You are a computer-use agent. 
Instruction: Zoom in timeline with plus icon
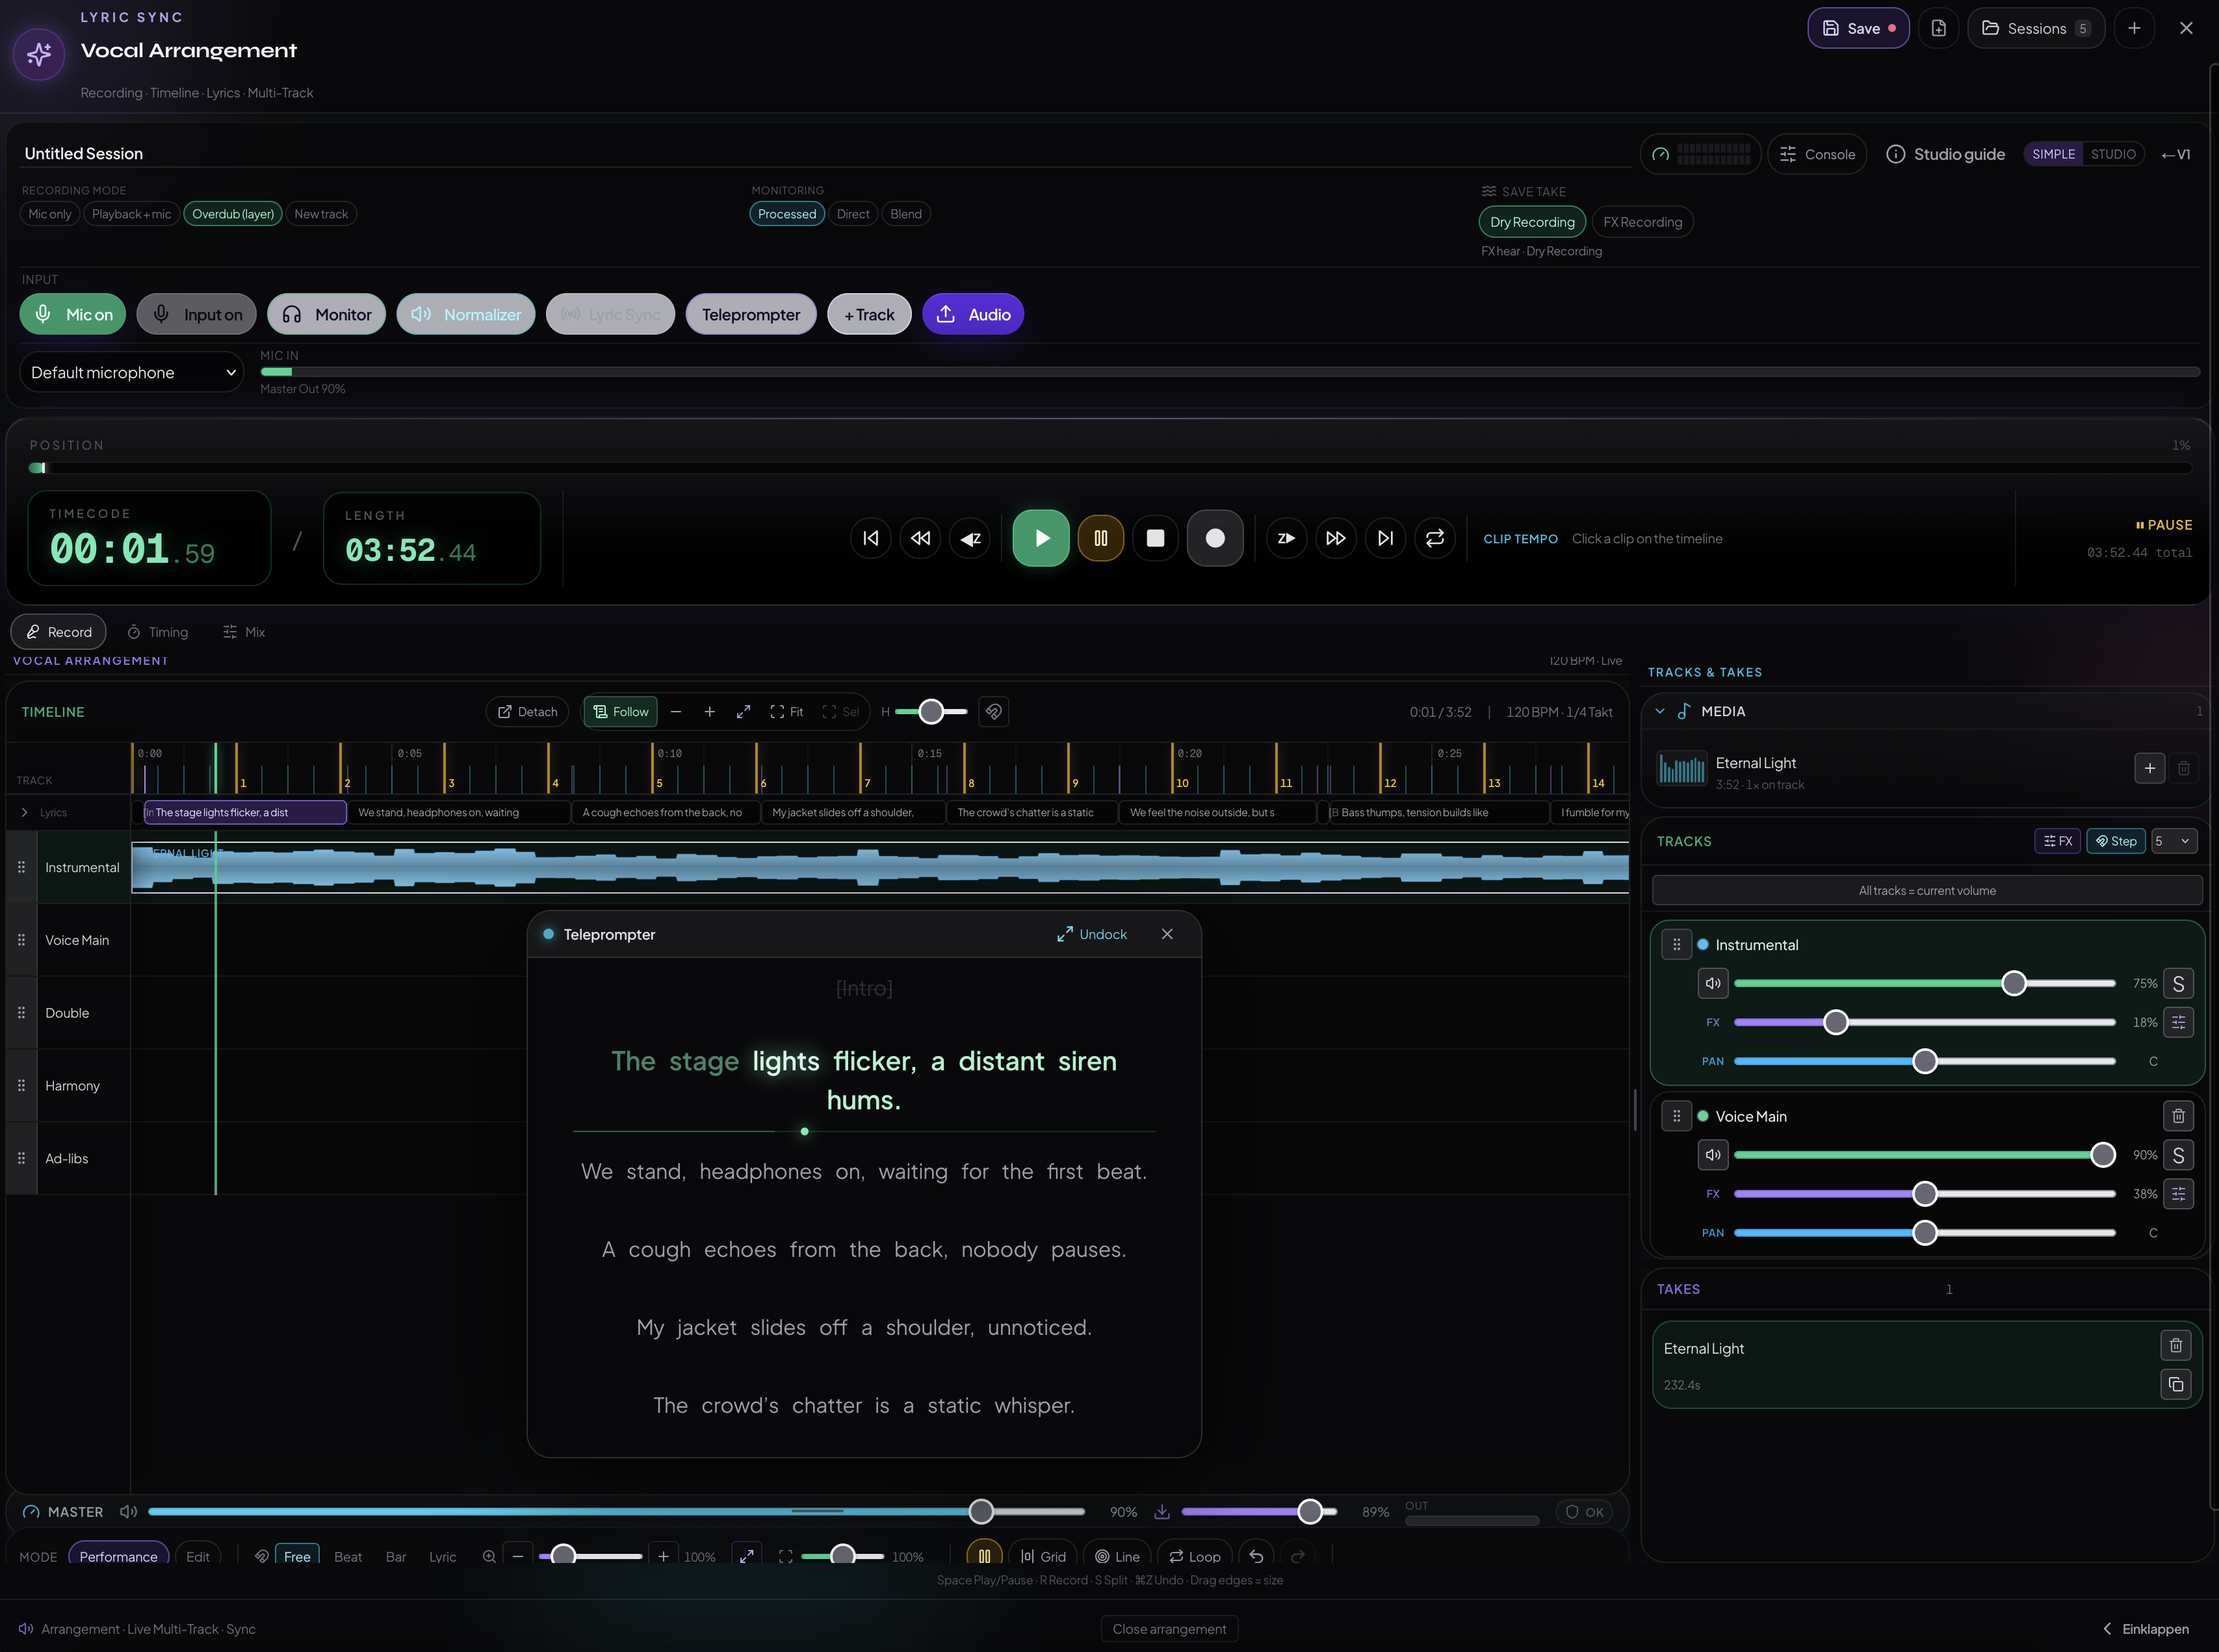pyautogui.click(x=709, y=712)
